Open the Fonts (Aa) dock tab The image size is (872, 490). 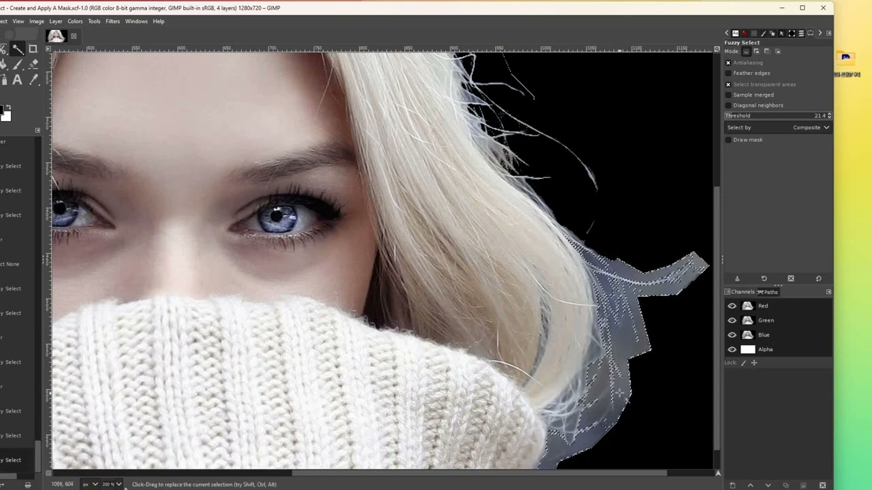point(735,33)
